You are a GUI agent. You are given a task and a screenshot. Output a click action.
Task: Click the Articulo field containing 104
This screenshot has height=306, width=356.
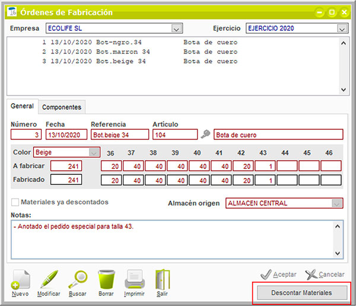tap(175, 135)
